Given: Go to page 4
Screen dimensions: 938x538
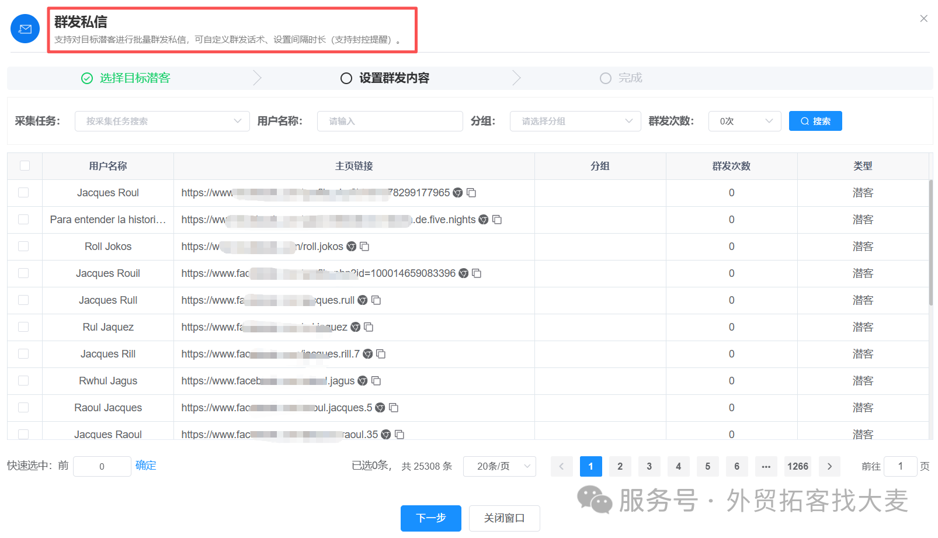Looking at the screenshot, I should pyautogui.click(x=678, y=466).
